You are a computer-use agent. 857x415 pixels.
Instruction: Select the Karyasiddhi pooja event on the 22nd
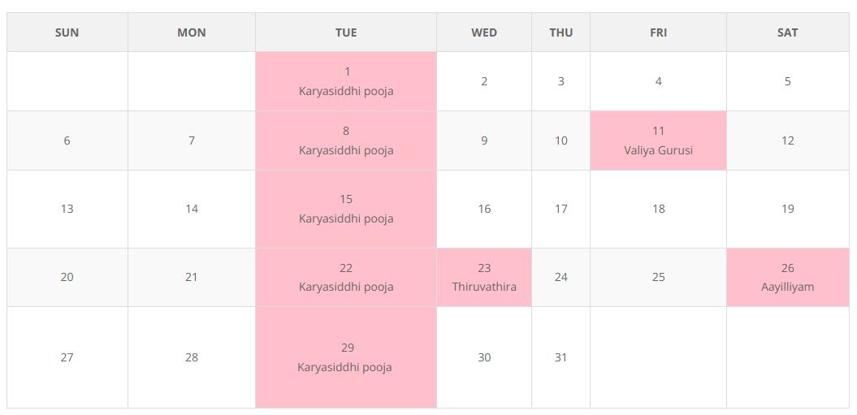tap(346, 287)
